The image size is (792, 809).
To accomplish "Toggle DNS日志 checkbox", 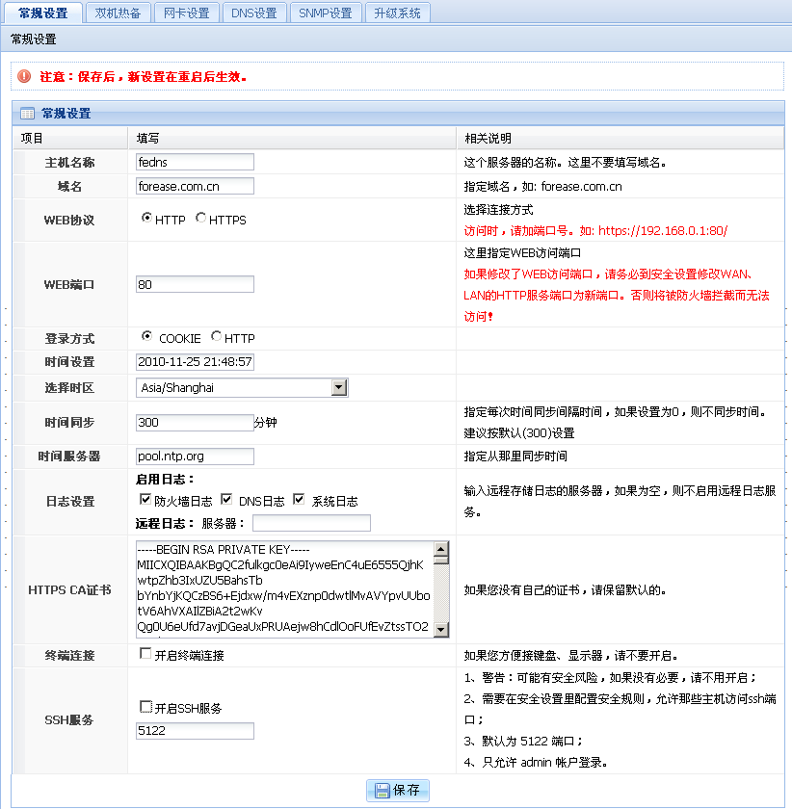I will pos(226,499).
